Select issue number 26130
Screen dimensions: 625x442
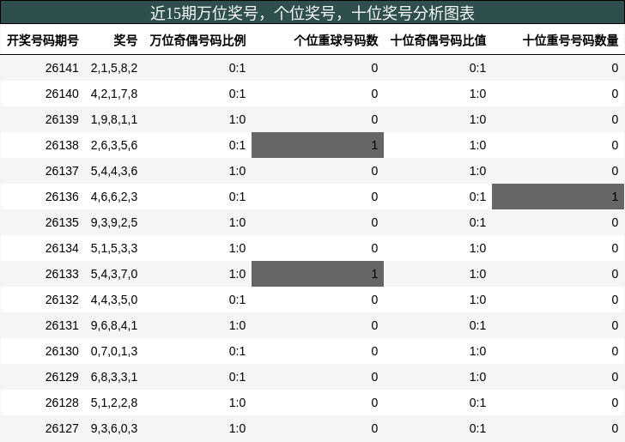click(x=62, y=352)
